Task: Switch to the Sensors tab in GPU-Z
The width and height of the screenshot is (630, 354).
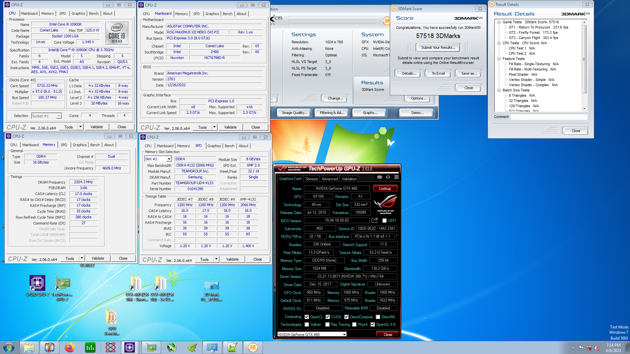Action: 311,179
